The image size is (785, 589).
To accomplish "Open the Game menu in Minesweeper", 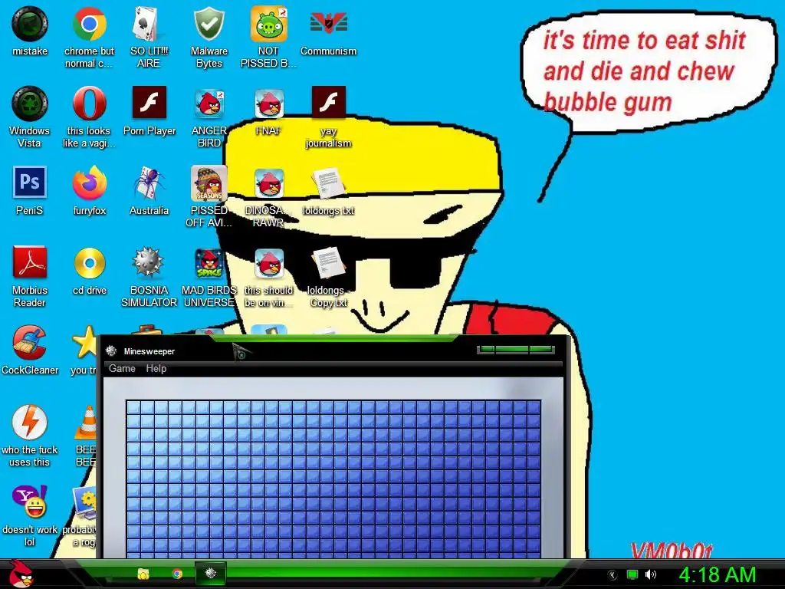I will (x=122, y=369).
